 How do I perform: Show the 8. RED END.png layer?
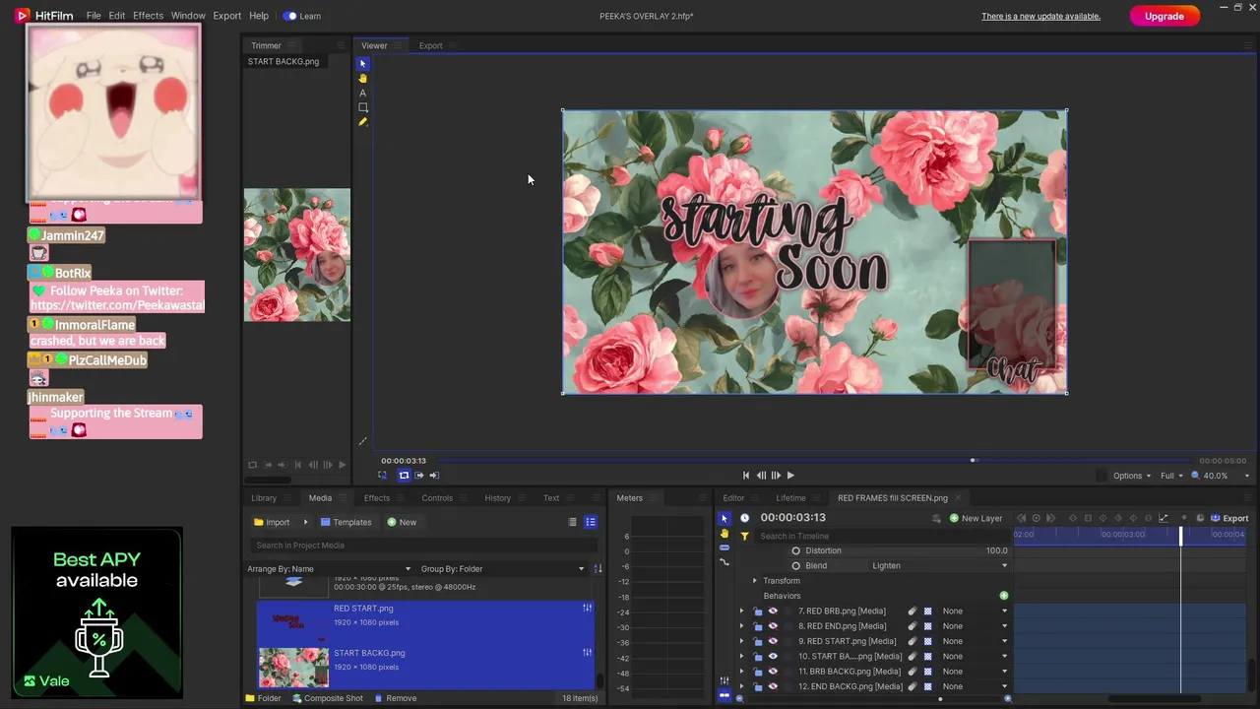773,626
